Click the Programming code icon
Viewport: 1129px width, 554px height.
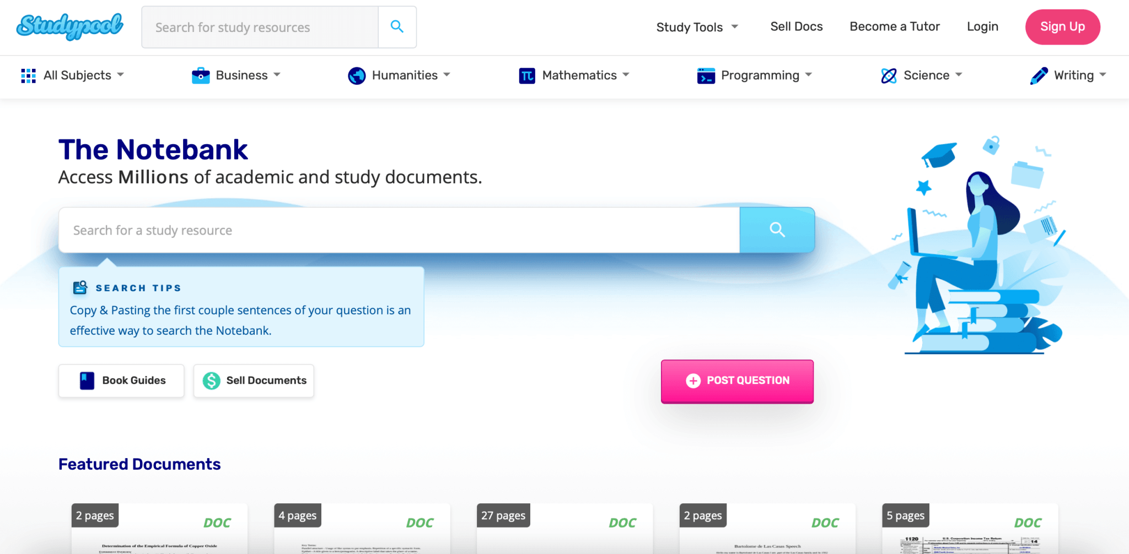[x=706, y=75]
